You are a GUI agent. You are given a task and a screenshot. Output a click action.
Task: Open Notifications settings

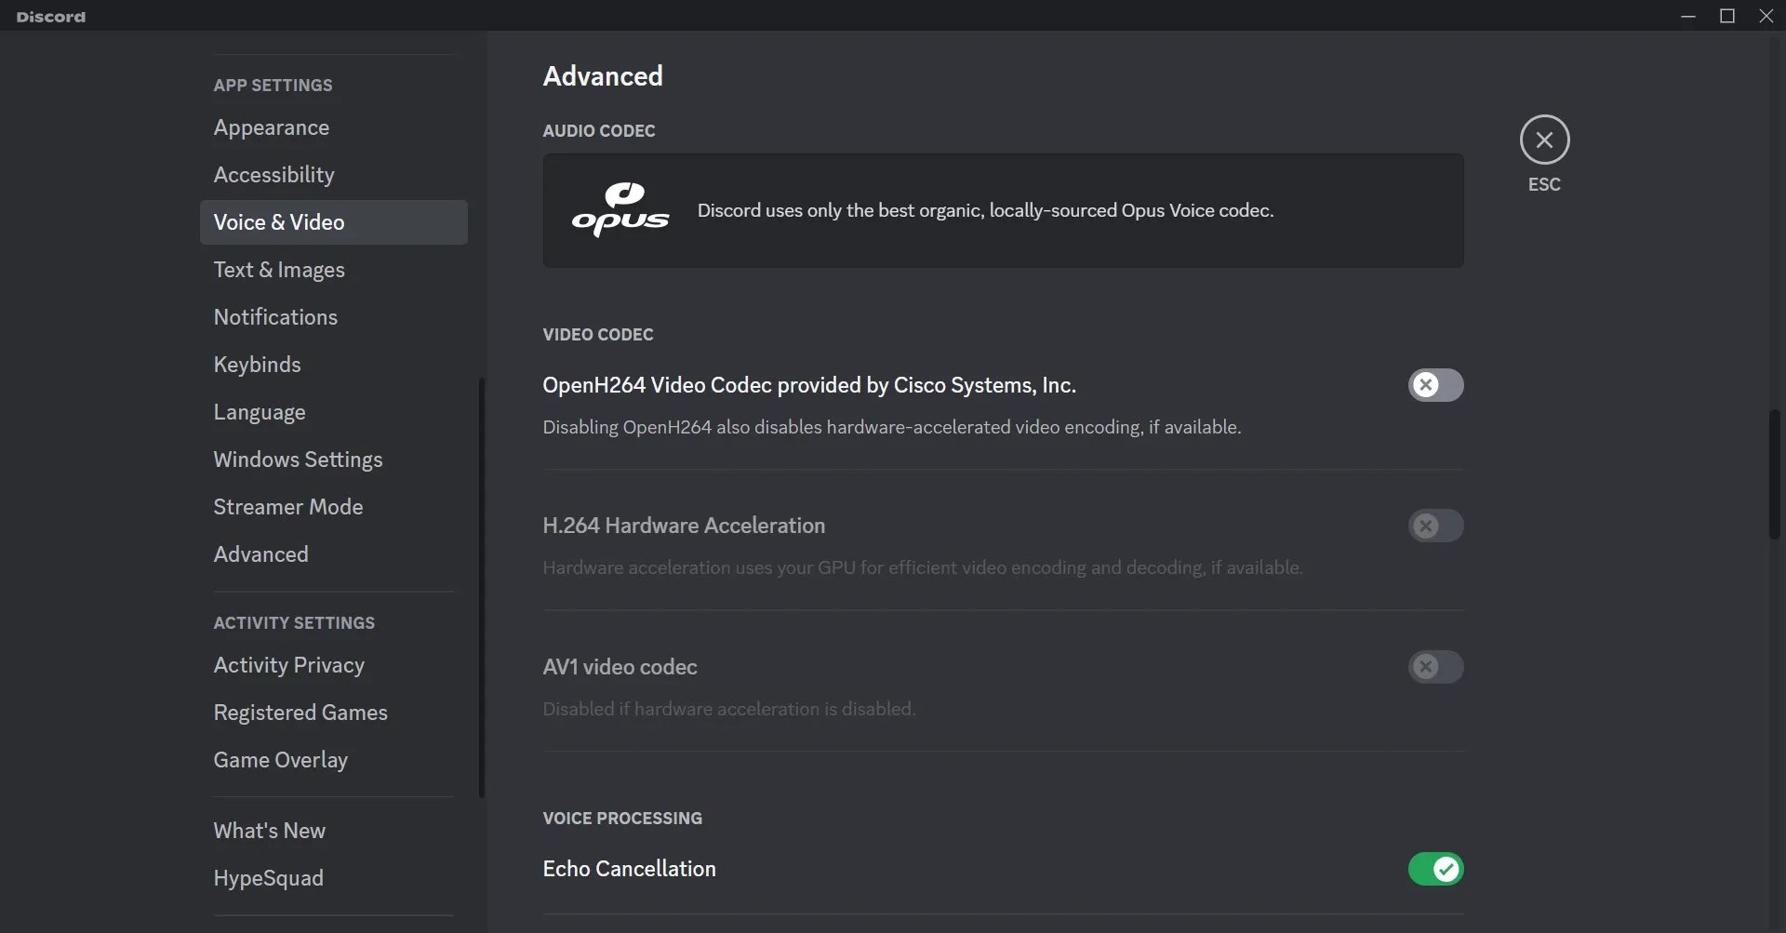(274, 317)
